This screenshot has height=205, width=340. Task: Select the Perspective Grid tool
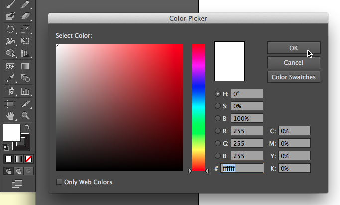[x=25, y=53]
